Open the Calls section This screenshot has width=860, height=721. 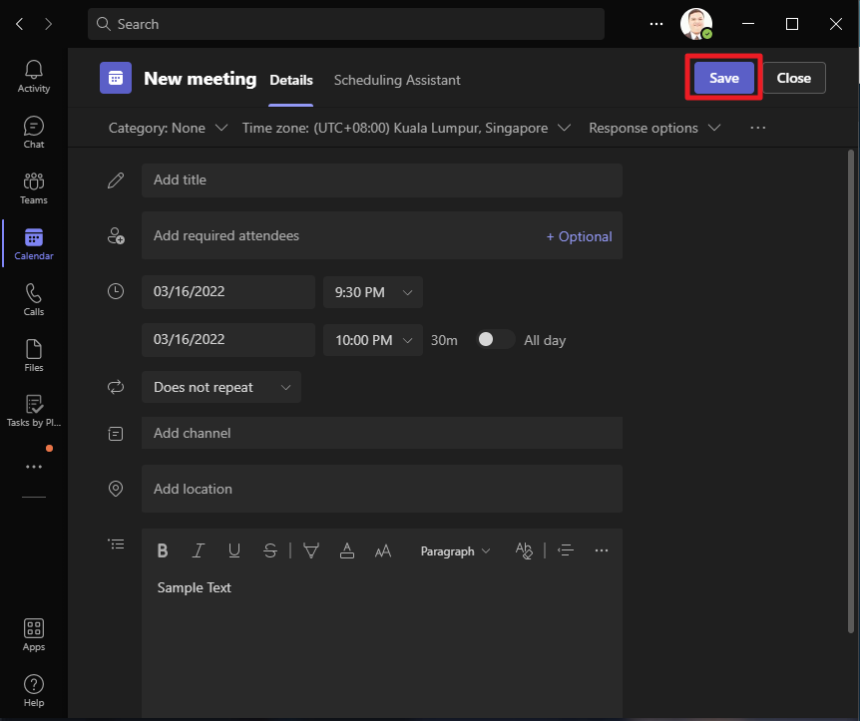pos(34,299)
